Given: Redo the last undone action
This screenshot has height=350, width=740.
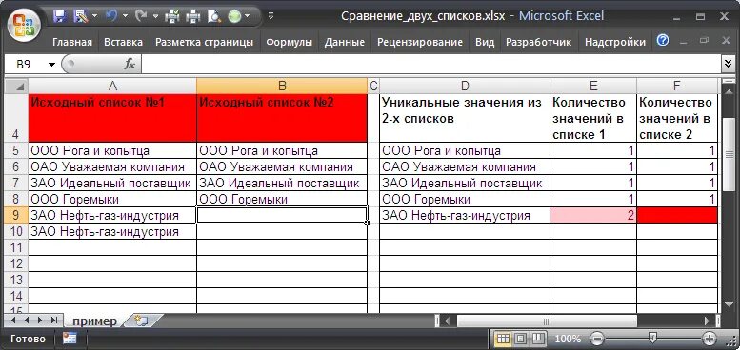Looking at the screenshot, I should 141,16.
